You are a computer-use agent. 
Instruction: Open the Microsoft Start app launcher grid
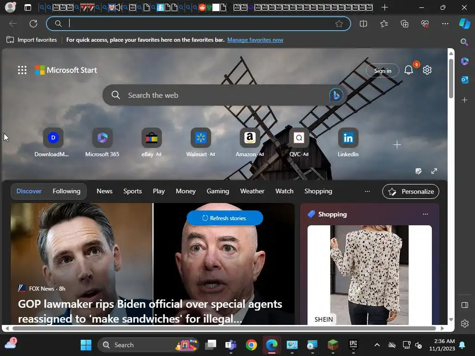pyautogui.click(x=22, y=70)
